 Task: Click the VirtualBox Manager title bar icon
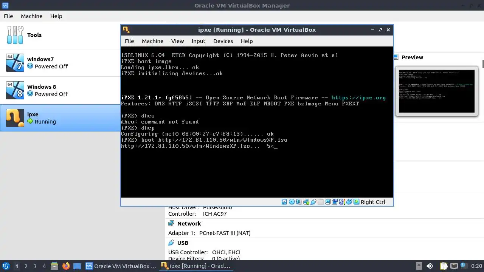[x=5, y=5]
